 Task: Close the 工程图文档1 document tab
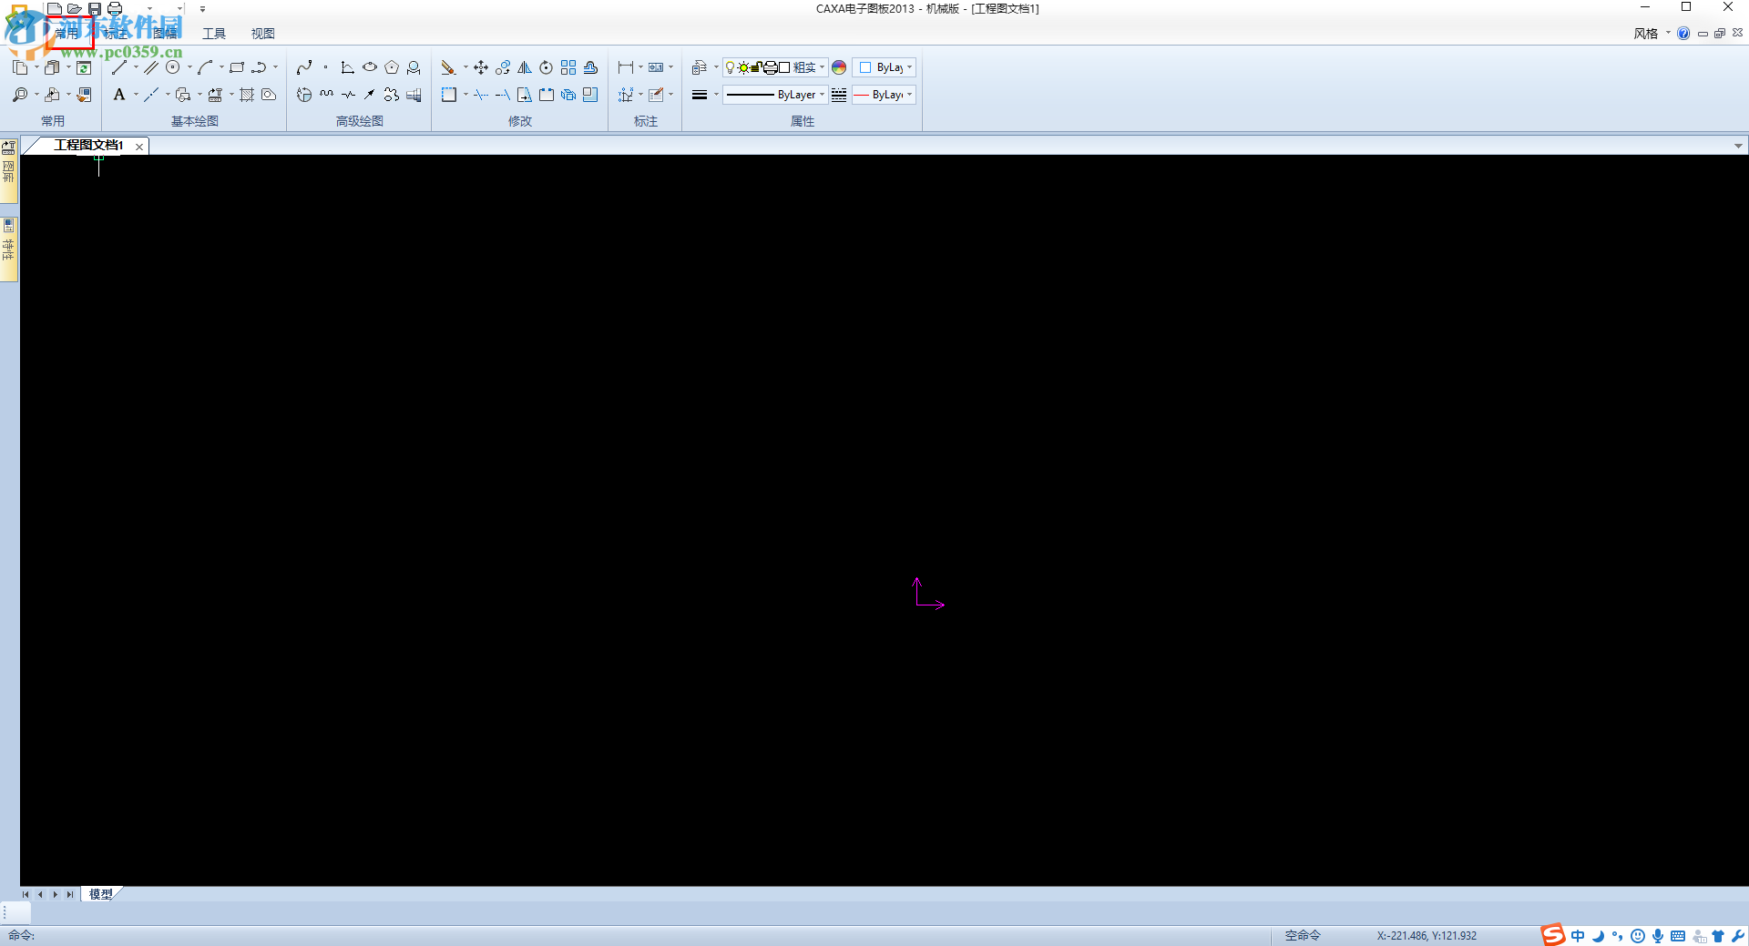coord(139,147)
